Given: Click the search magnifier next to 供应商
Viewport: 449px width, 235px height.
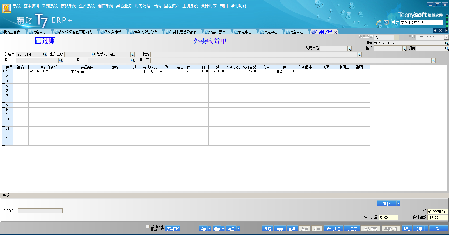Looking at the screenshot, I should click(x=45, y=54).
